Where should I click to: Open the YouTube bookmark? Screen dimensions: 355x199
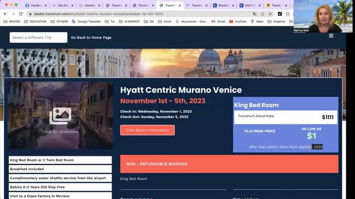coord(238,22)
